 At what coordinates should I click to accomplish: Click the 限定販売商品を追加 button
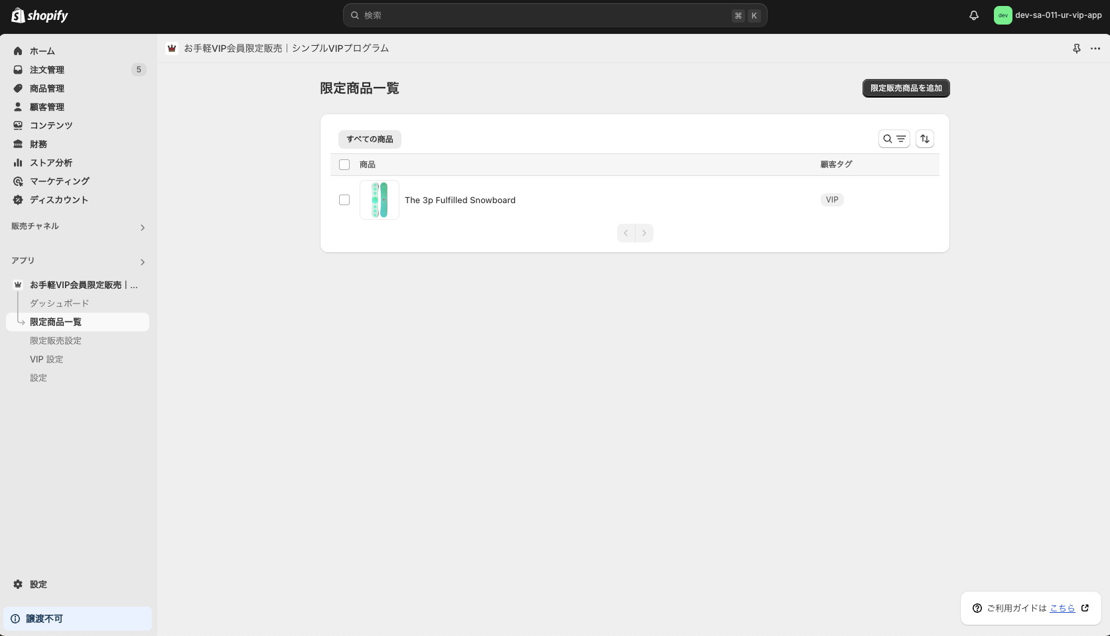(906, 88)
